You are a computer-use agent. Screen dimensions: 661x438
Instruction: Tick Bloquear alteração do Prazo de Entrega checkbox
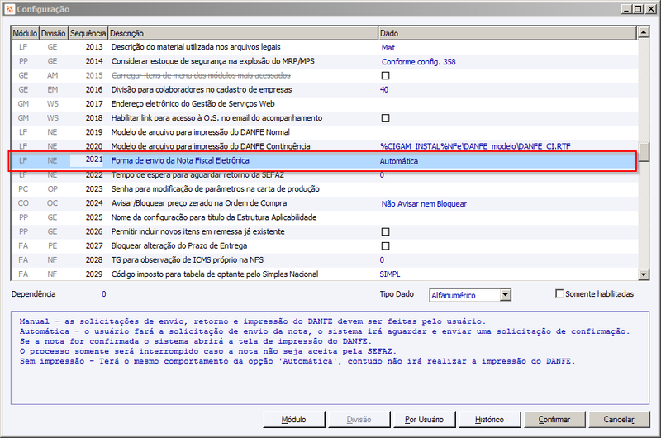pyautogui.click(x=385, y=245)
